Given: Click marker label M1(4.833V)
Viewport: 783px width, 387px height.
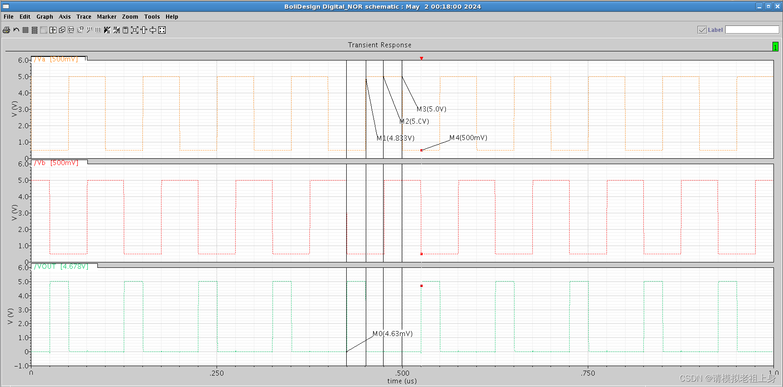Looking at the screenshot, I should pos(395,138).
